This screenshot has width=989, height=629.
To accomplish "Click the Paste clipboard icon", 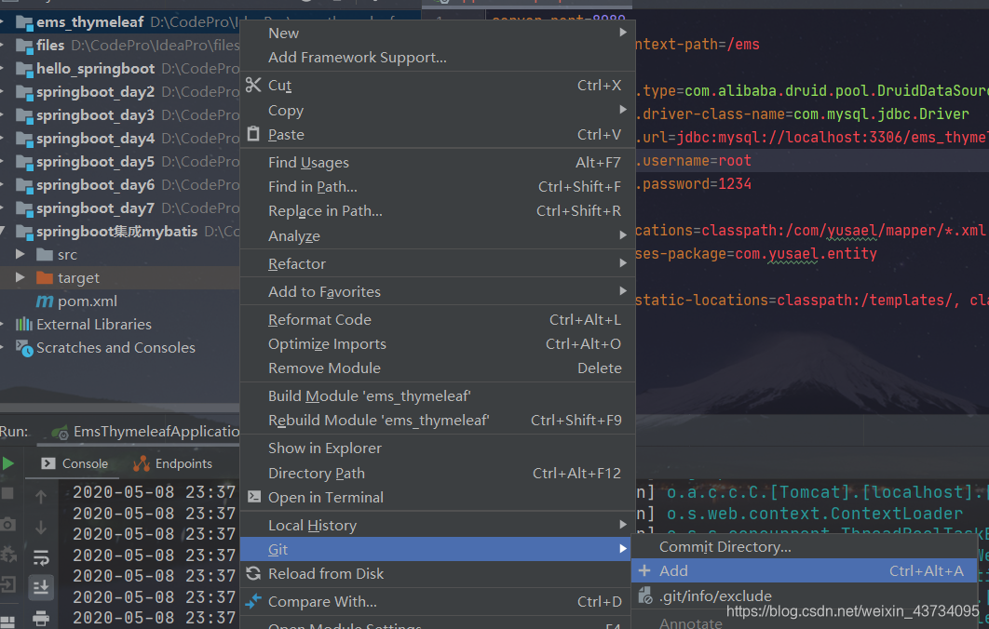I will coord(253,134).
